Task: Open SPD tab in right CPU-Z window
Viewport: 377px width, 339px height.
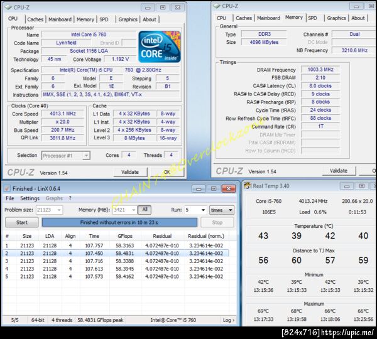Action: (x=312, y=18)
